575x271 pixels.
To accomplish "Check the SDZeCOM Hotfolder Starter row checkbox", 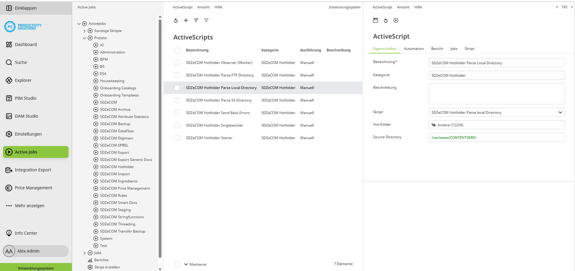I will pos(177,138).
